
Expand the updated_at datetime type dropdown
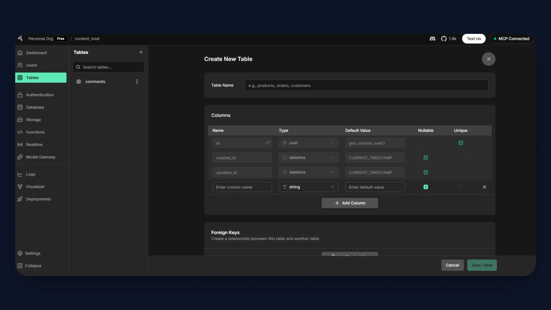pyautogui.click(x=308, y=173)
